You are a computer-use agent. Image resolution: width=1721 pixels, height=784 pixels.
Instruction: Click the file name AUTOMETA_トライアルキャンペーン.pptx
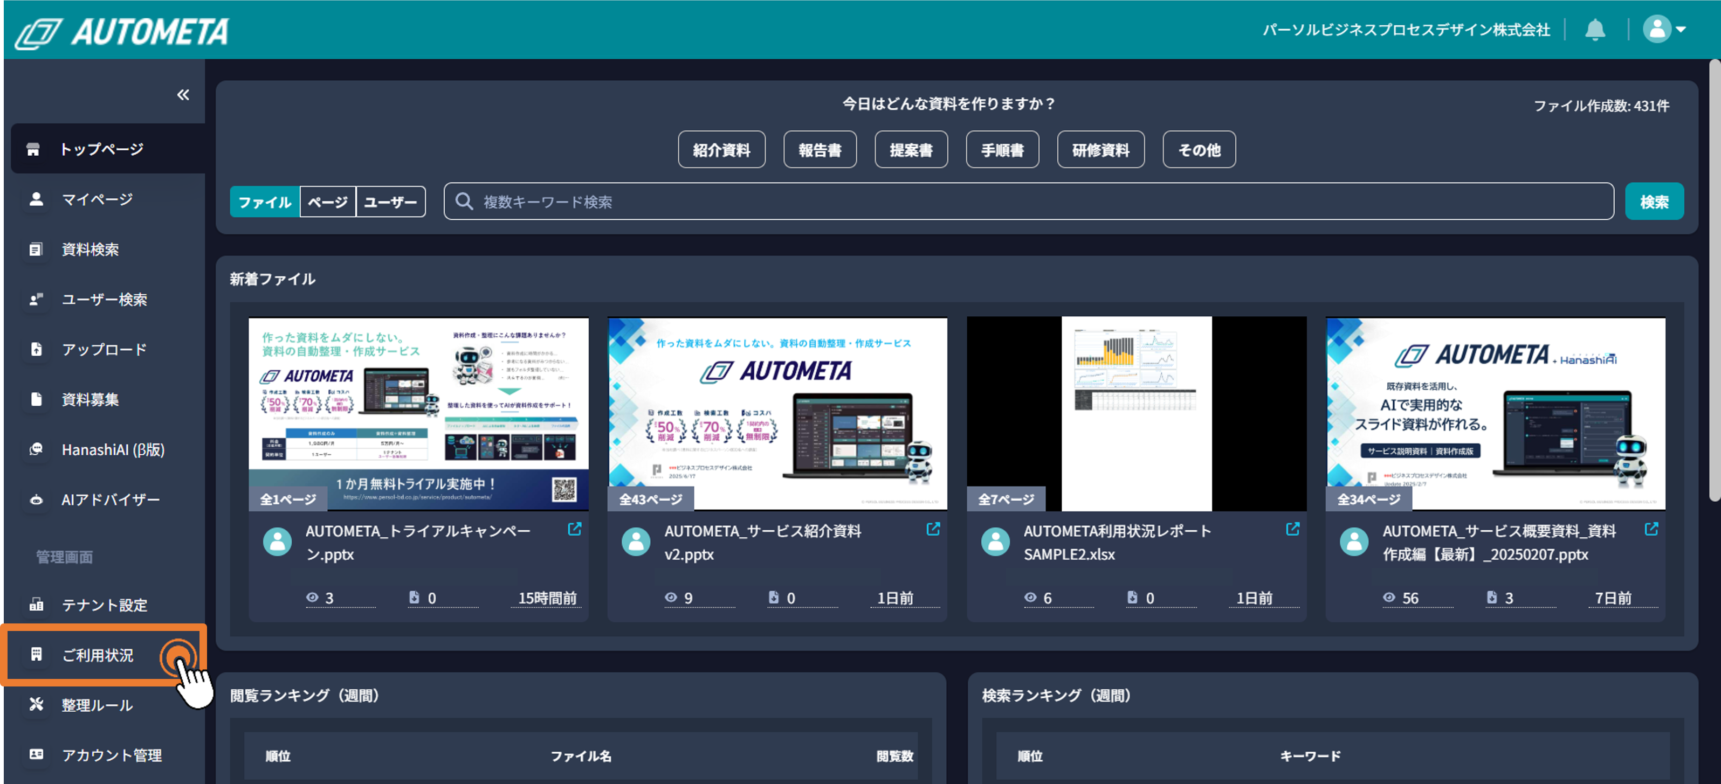pyautogui.click(x=418, y=542)
